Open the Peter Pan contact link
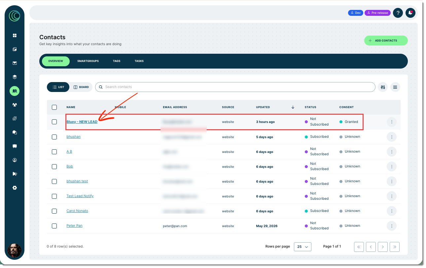Viewport: 426px width, 268px height. click(74, 226)
